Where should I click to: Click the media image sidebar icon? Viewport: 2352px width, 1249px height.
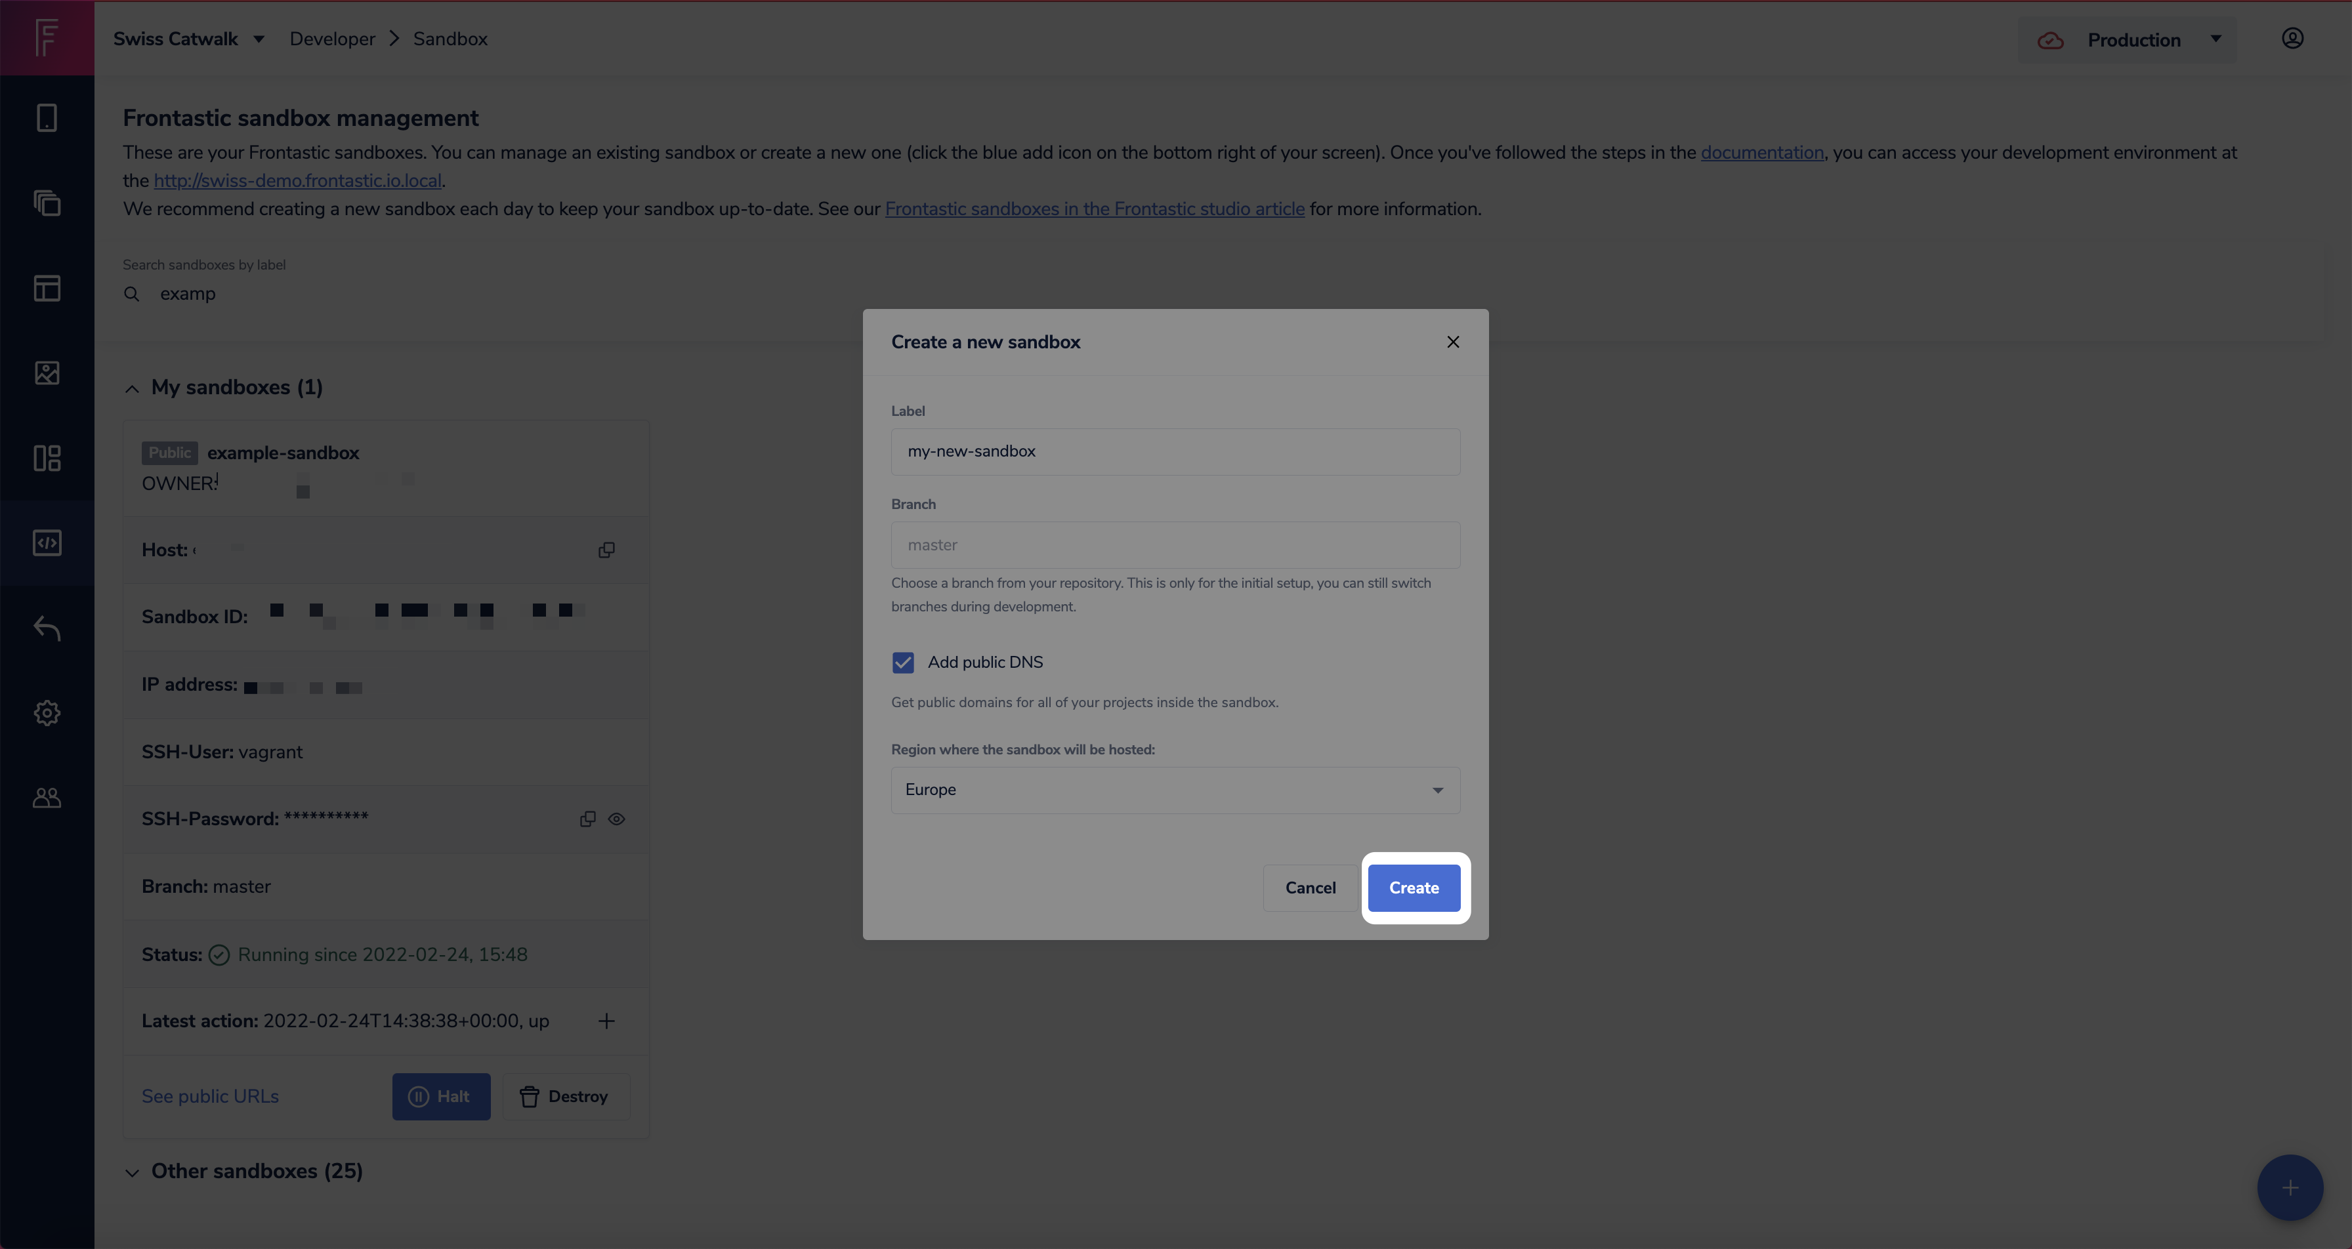pos(47,373)
